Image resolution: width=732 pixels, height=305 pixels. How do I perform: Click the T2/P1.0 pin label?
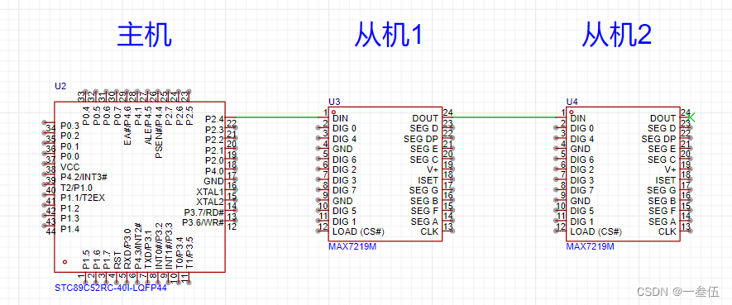(x=76, y=188)
